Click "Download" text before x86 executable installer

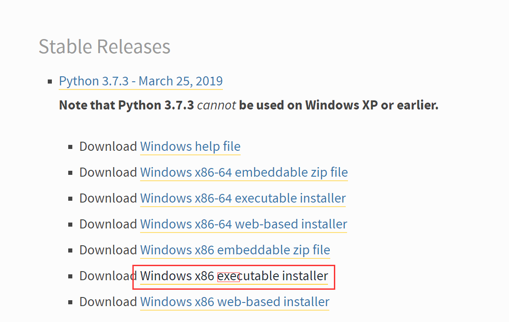(x=106, y=276)
